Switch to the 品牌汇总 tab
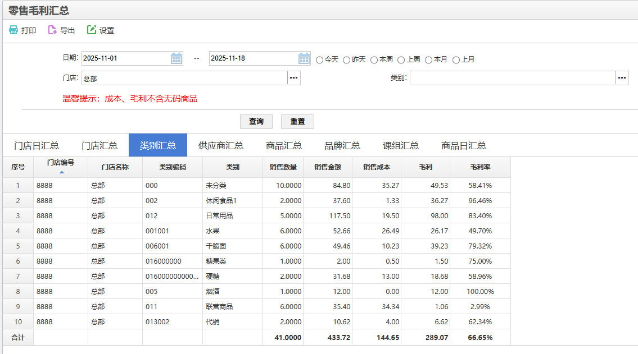The image size is (638, 354). [342, 145]
